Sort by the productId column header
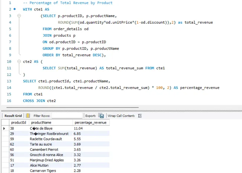 pyautogui.click(x=19, y=123)
